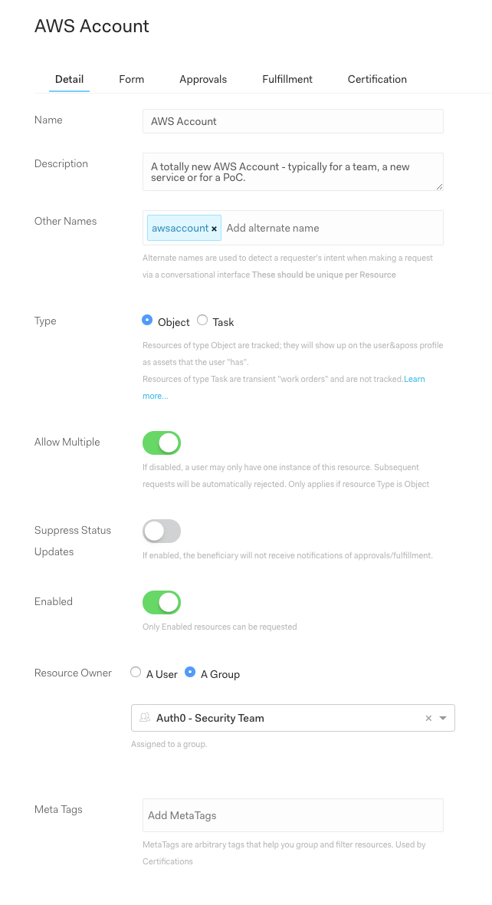This screenshot has height=905, width=492.
Task: Switch to the Certification tab
Action: pos(377,79)
